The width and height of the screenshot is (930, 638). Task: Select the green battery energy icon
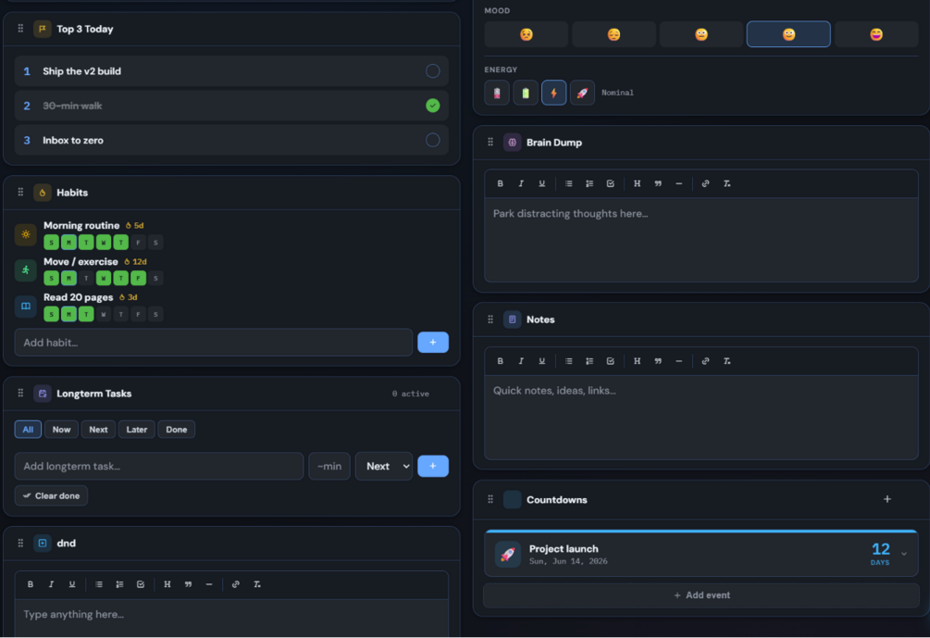pos(525,93)
